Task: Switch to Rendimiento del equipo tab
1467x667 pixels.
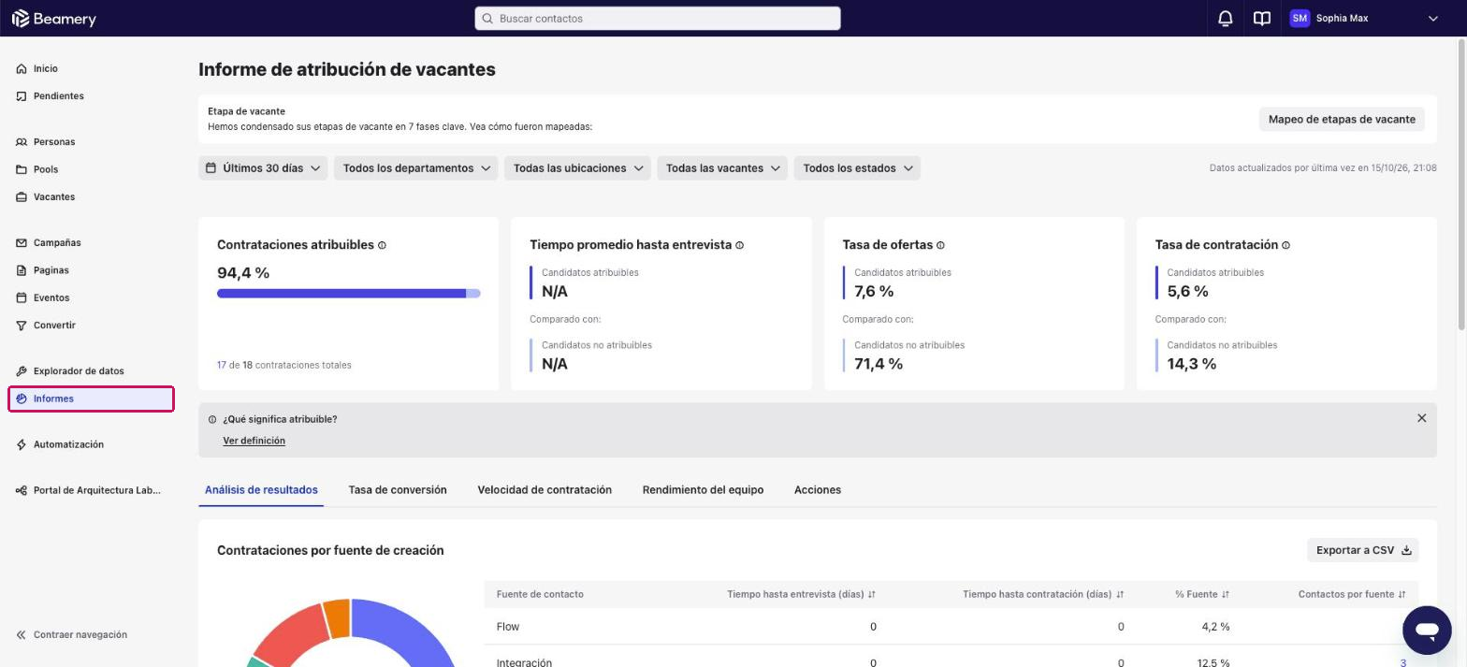Action: pos(703,490)
